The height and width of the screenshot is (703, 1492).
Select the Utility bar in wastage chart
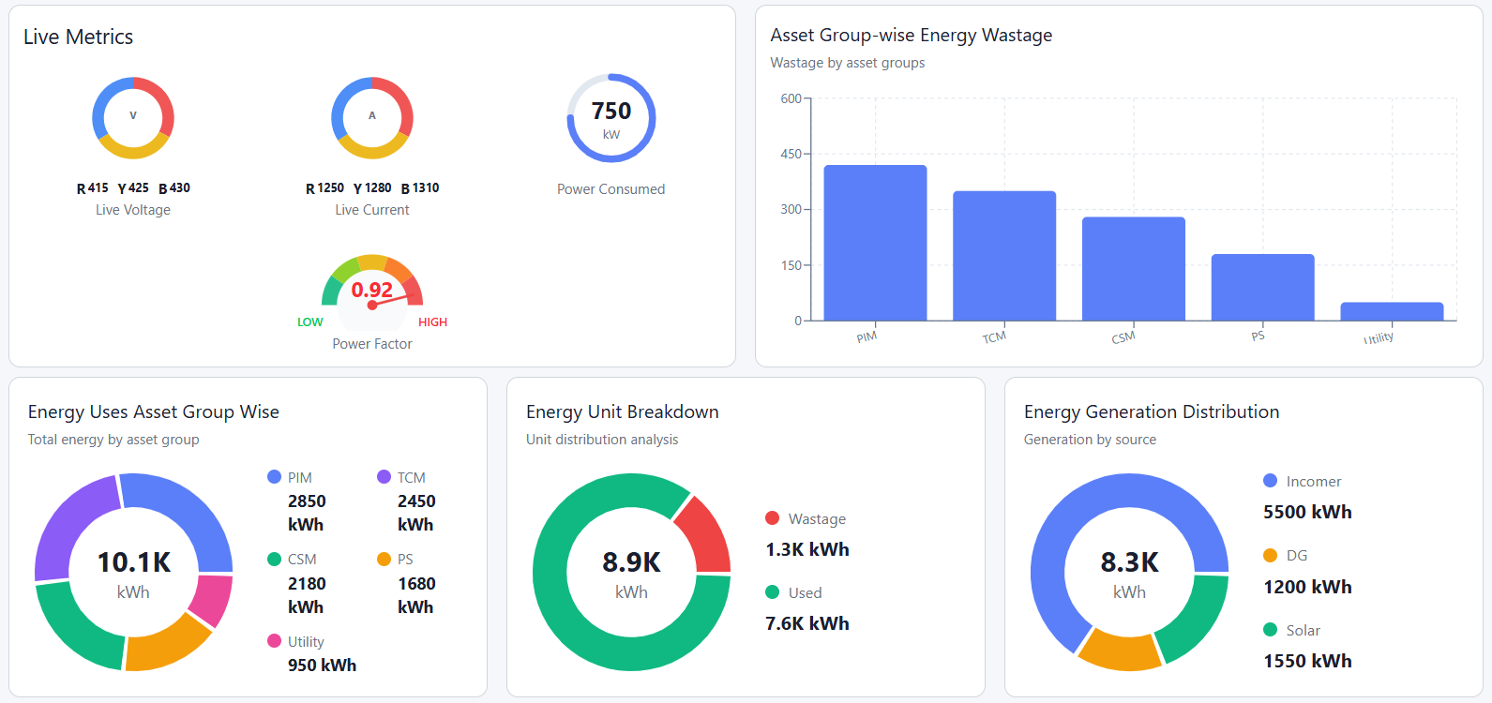[x=1392, y=311]
